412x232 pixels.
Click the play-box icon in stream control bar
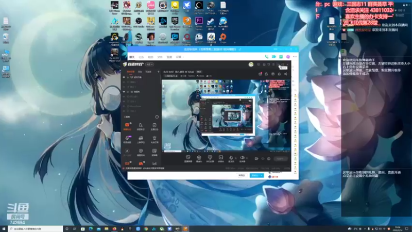[221, 158]
